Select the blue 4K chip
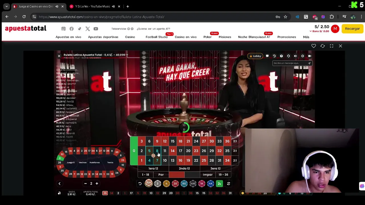Image resolution: width=365 pixels, height=205 pixels. 210,184
